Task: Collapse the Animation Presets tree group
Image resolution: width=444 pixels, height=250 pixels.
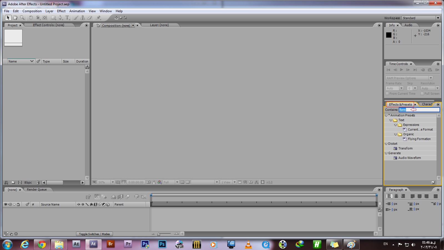Action: 386,115
